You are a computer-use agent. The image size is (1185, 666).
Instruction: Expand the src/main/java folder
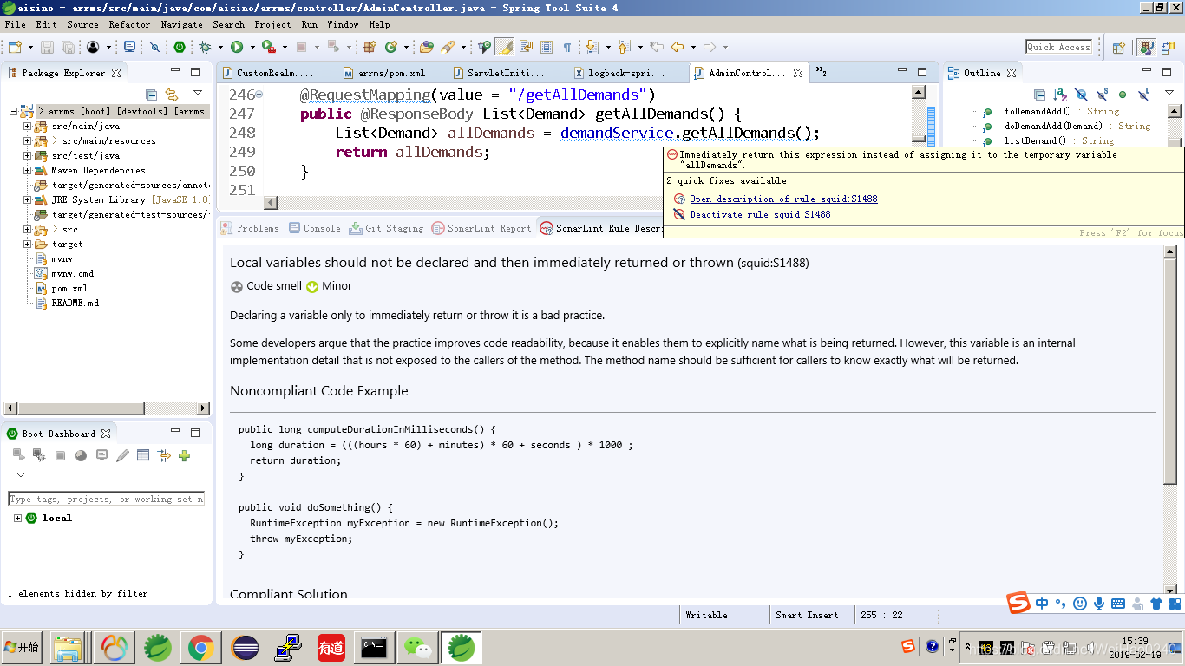27,126
